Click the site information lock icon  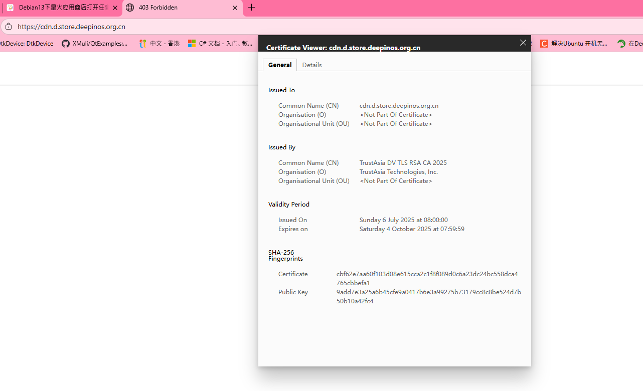8,27
